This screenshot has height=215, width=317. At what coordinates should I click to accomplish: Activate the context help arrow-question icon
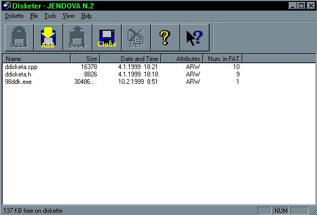(195, 38)
